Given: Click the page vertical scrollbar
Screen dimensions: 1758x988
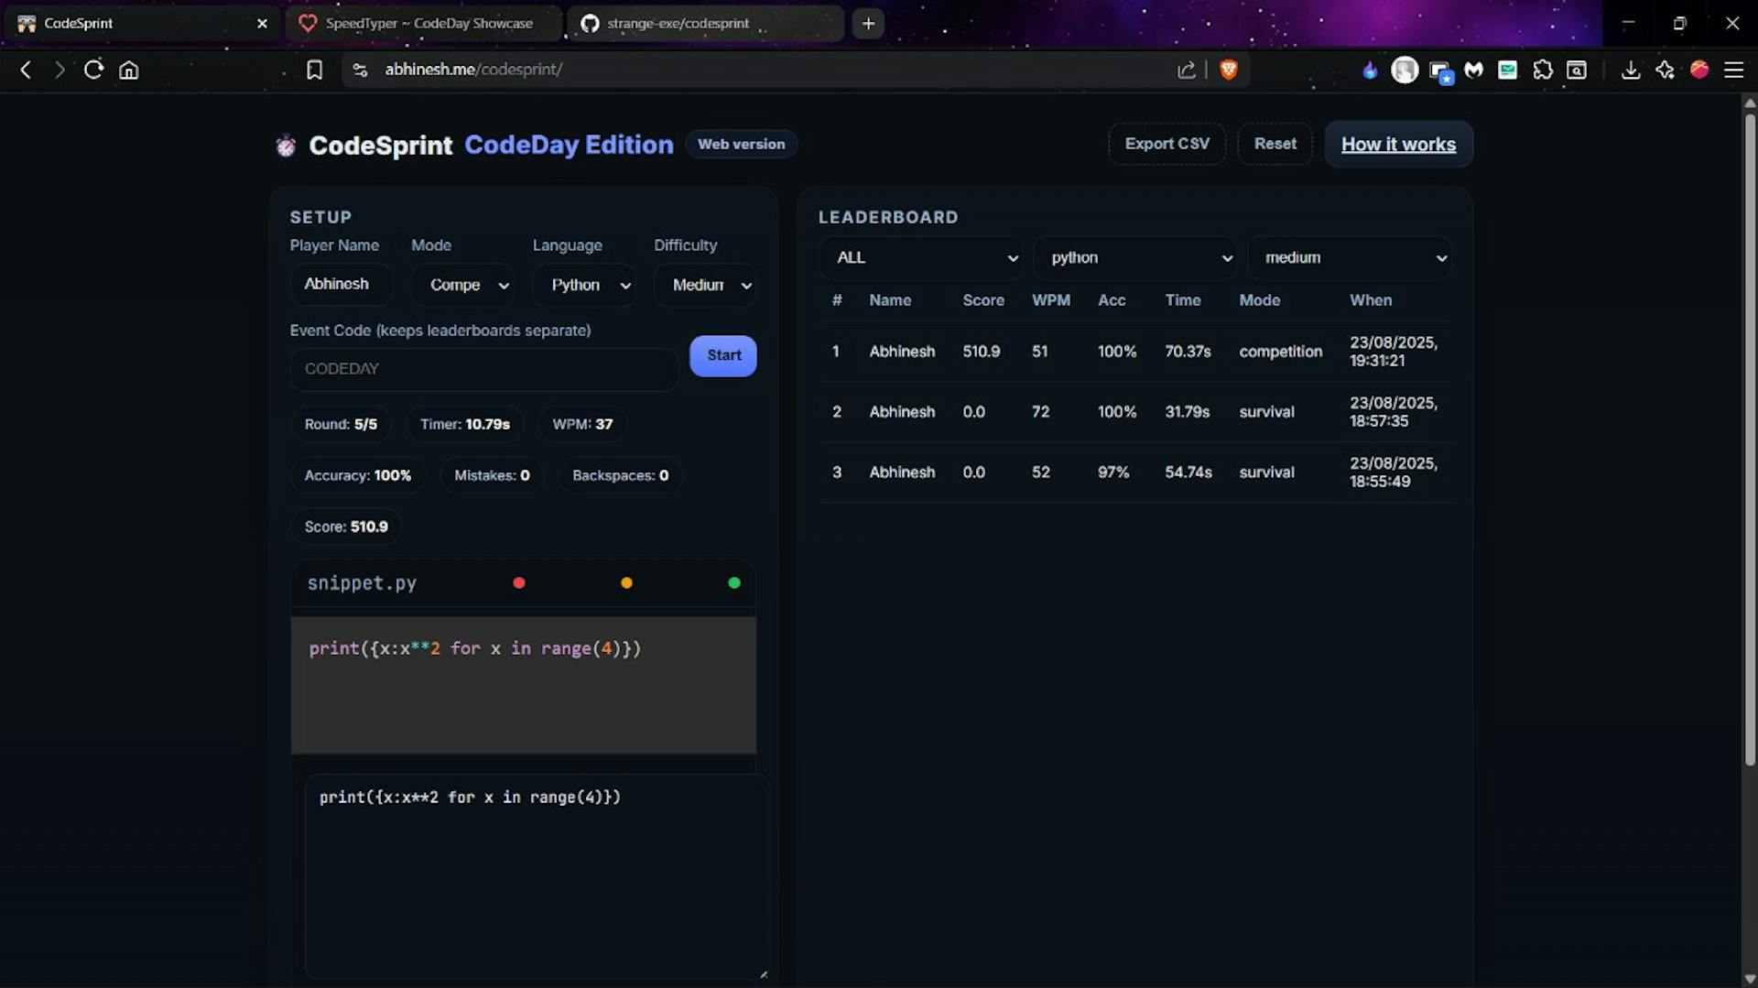Looking at the screenshot, I should click(1750, 440).
